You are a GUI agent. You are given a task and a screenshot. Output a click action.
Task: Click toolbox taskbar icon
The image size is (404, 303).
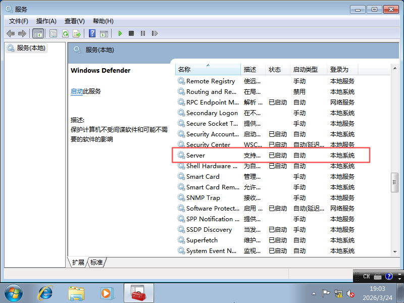point(138,293)
